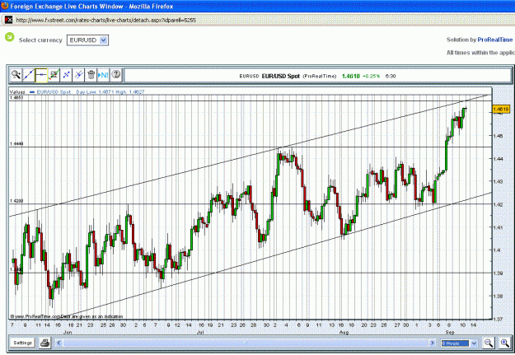515x355 pixels.
Task: Click the +0.25% change value
Action: (x=371, y=76)
